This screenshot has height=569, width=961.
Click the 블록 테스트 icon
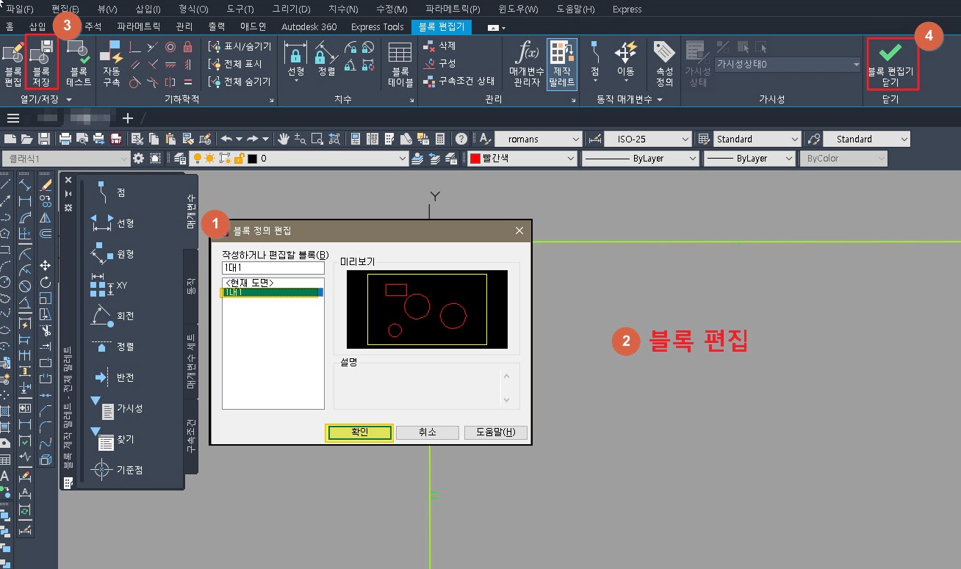(x=79, y=63)
